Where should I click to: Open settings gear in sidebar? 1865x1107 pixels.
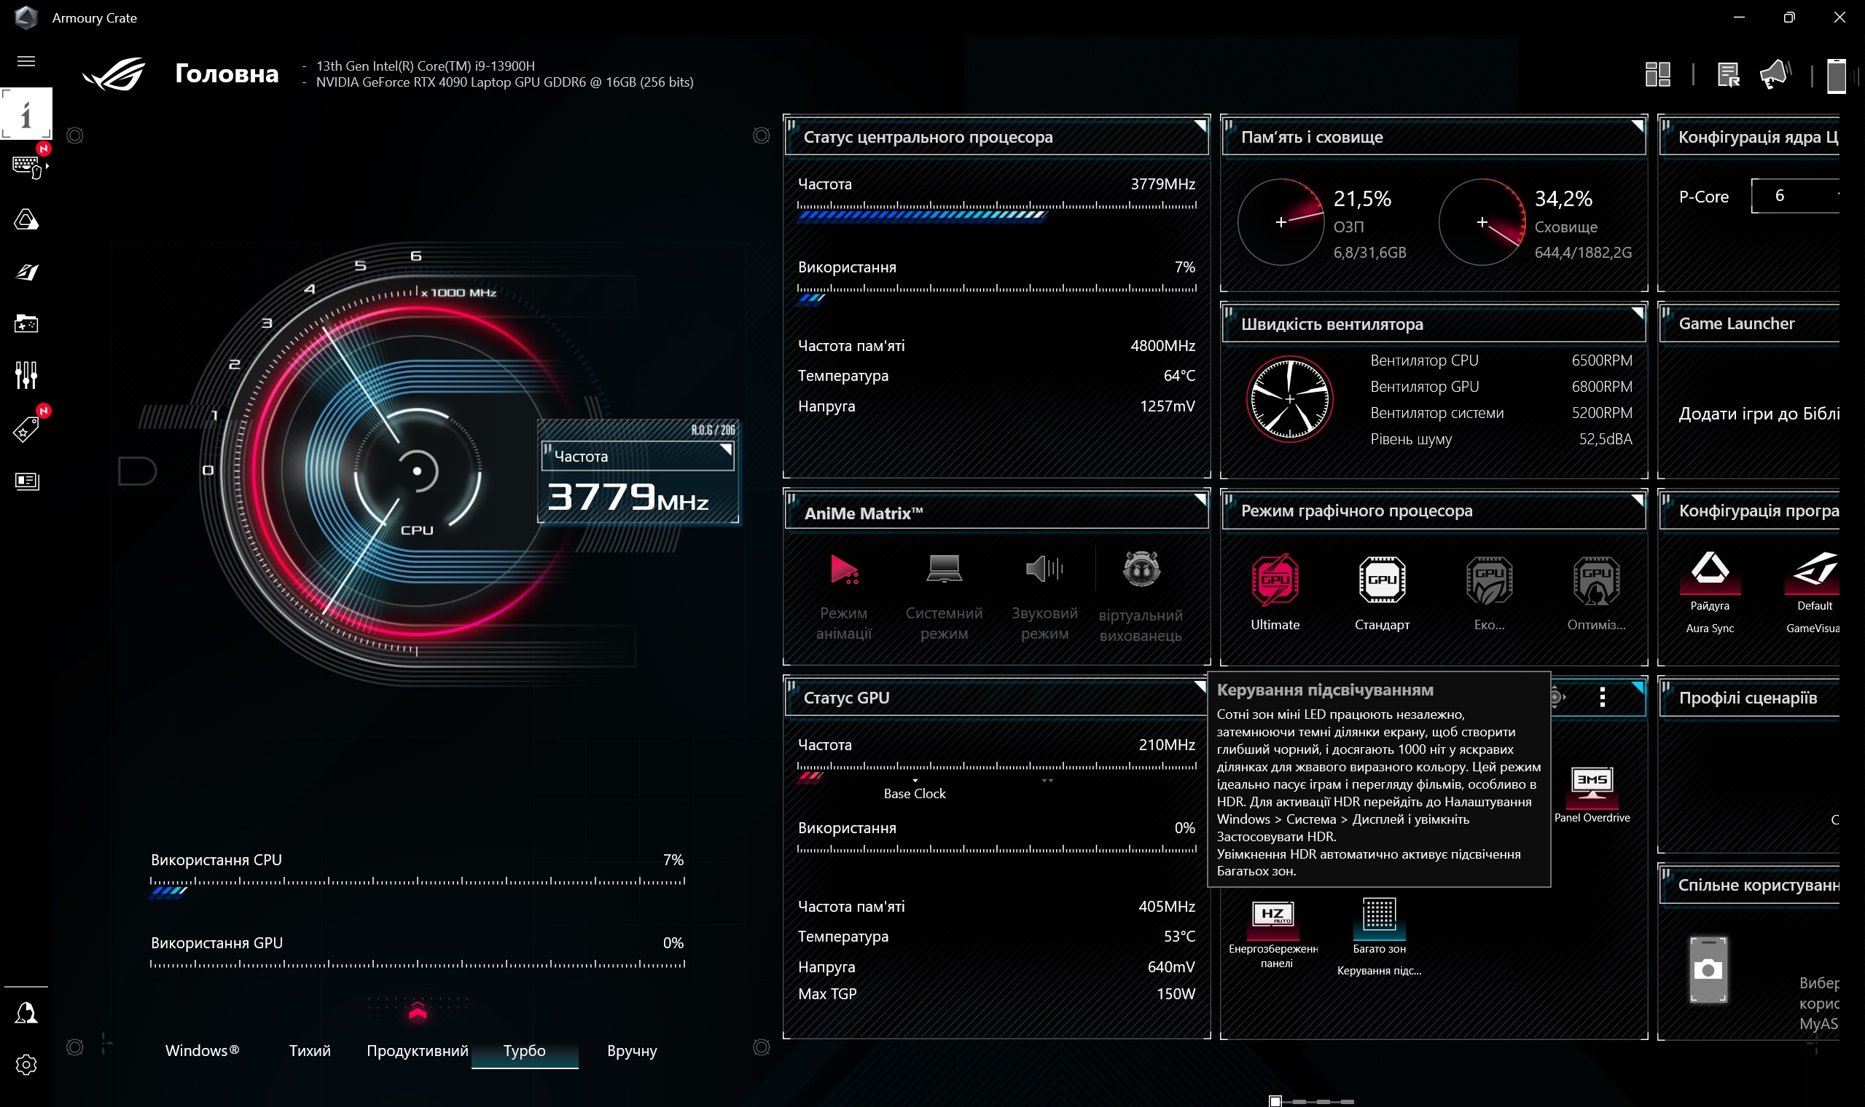tap(26, 1065)
